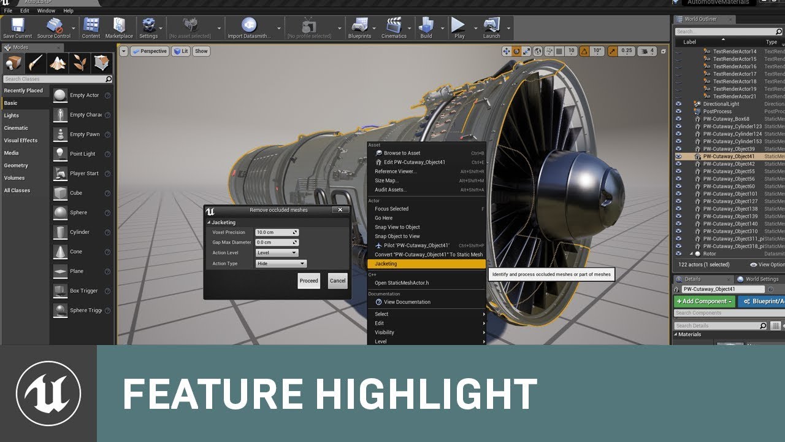Toggle visibility eye of Rotor
785x442 pixels.
click(x=678, y=254)
